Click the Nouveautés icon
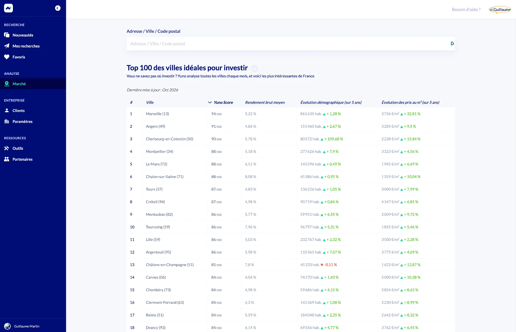 [x=7, y=35]
